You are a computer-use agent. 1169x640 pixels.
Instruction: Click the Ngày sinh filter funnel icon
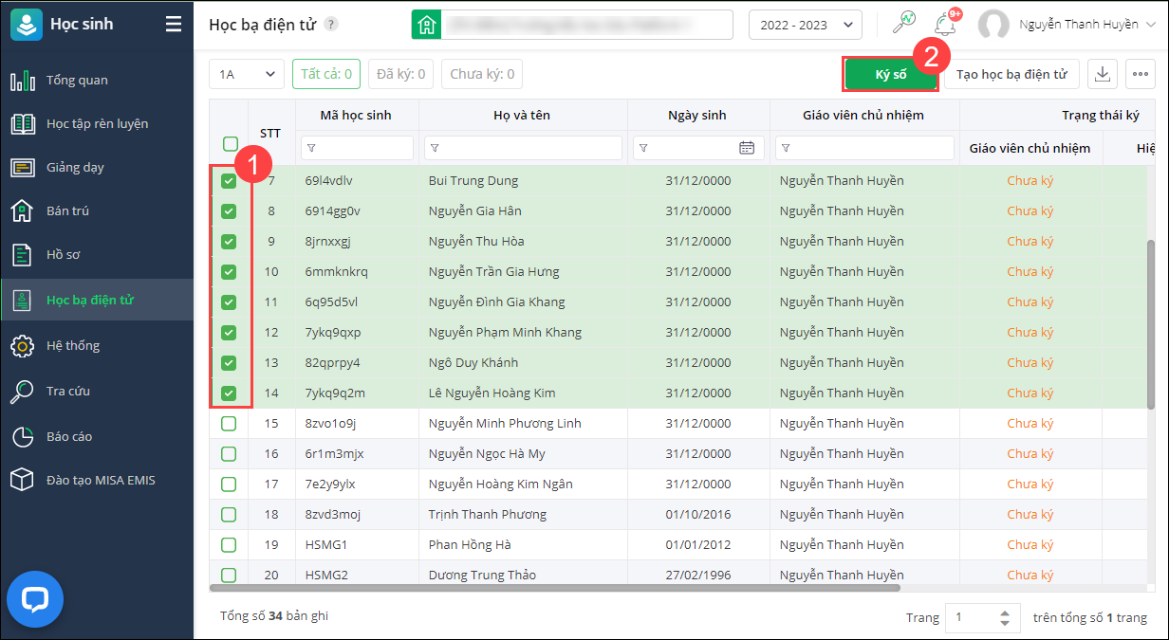coord(644,149)
